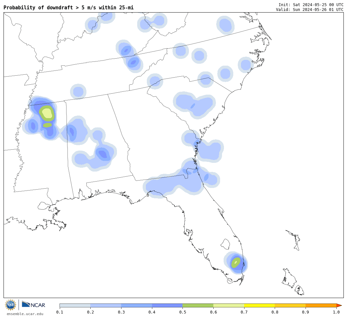Click the colorbar label '1.0'
This screenshot has height=318, width=347.
coord(336,312)
